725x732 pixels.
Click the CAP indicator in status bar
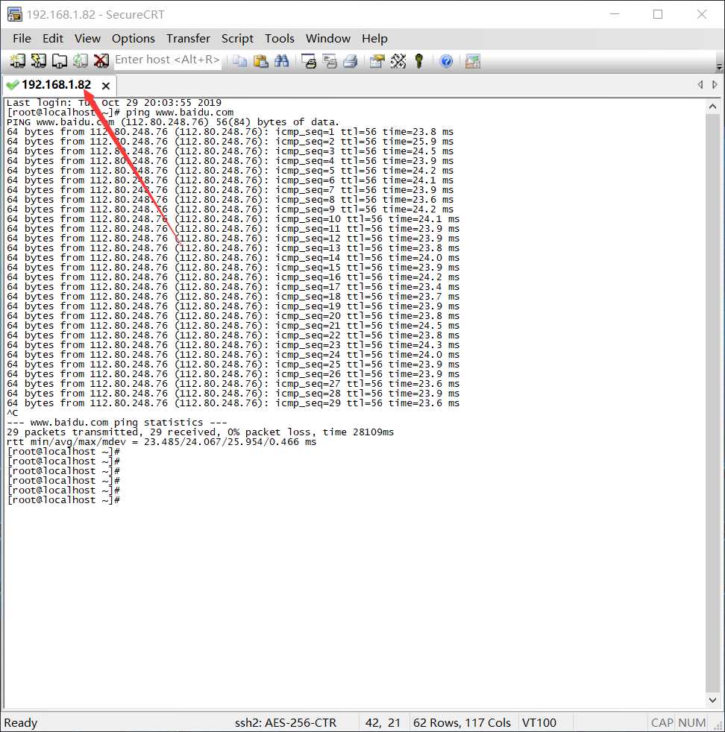[662, 722]
